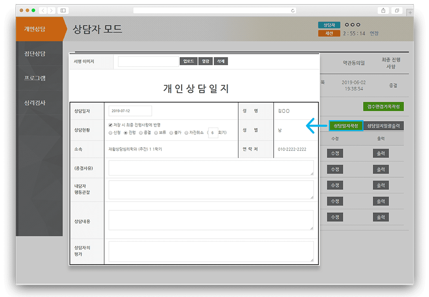The height and width of the screenshot is (297, 429).
Task: Select the 신청 status radio button
Action: click(111, 133)
